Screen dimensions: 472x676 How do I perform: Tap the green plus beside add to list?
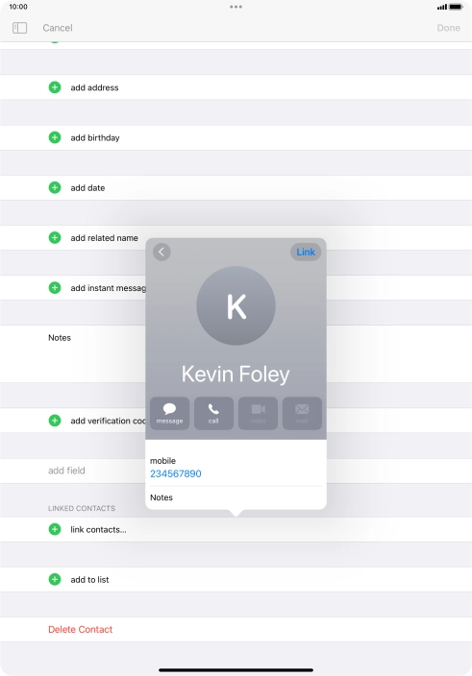(55, 579)
